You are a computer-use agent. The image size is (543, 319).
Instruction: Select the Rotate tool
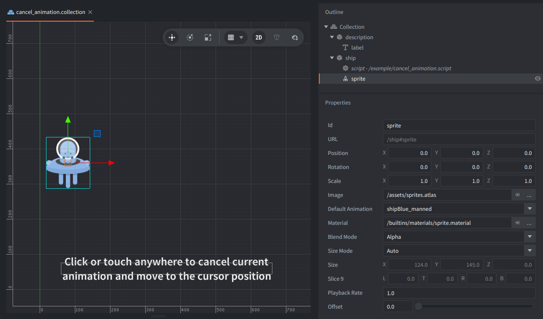(190, 37)
